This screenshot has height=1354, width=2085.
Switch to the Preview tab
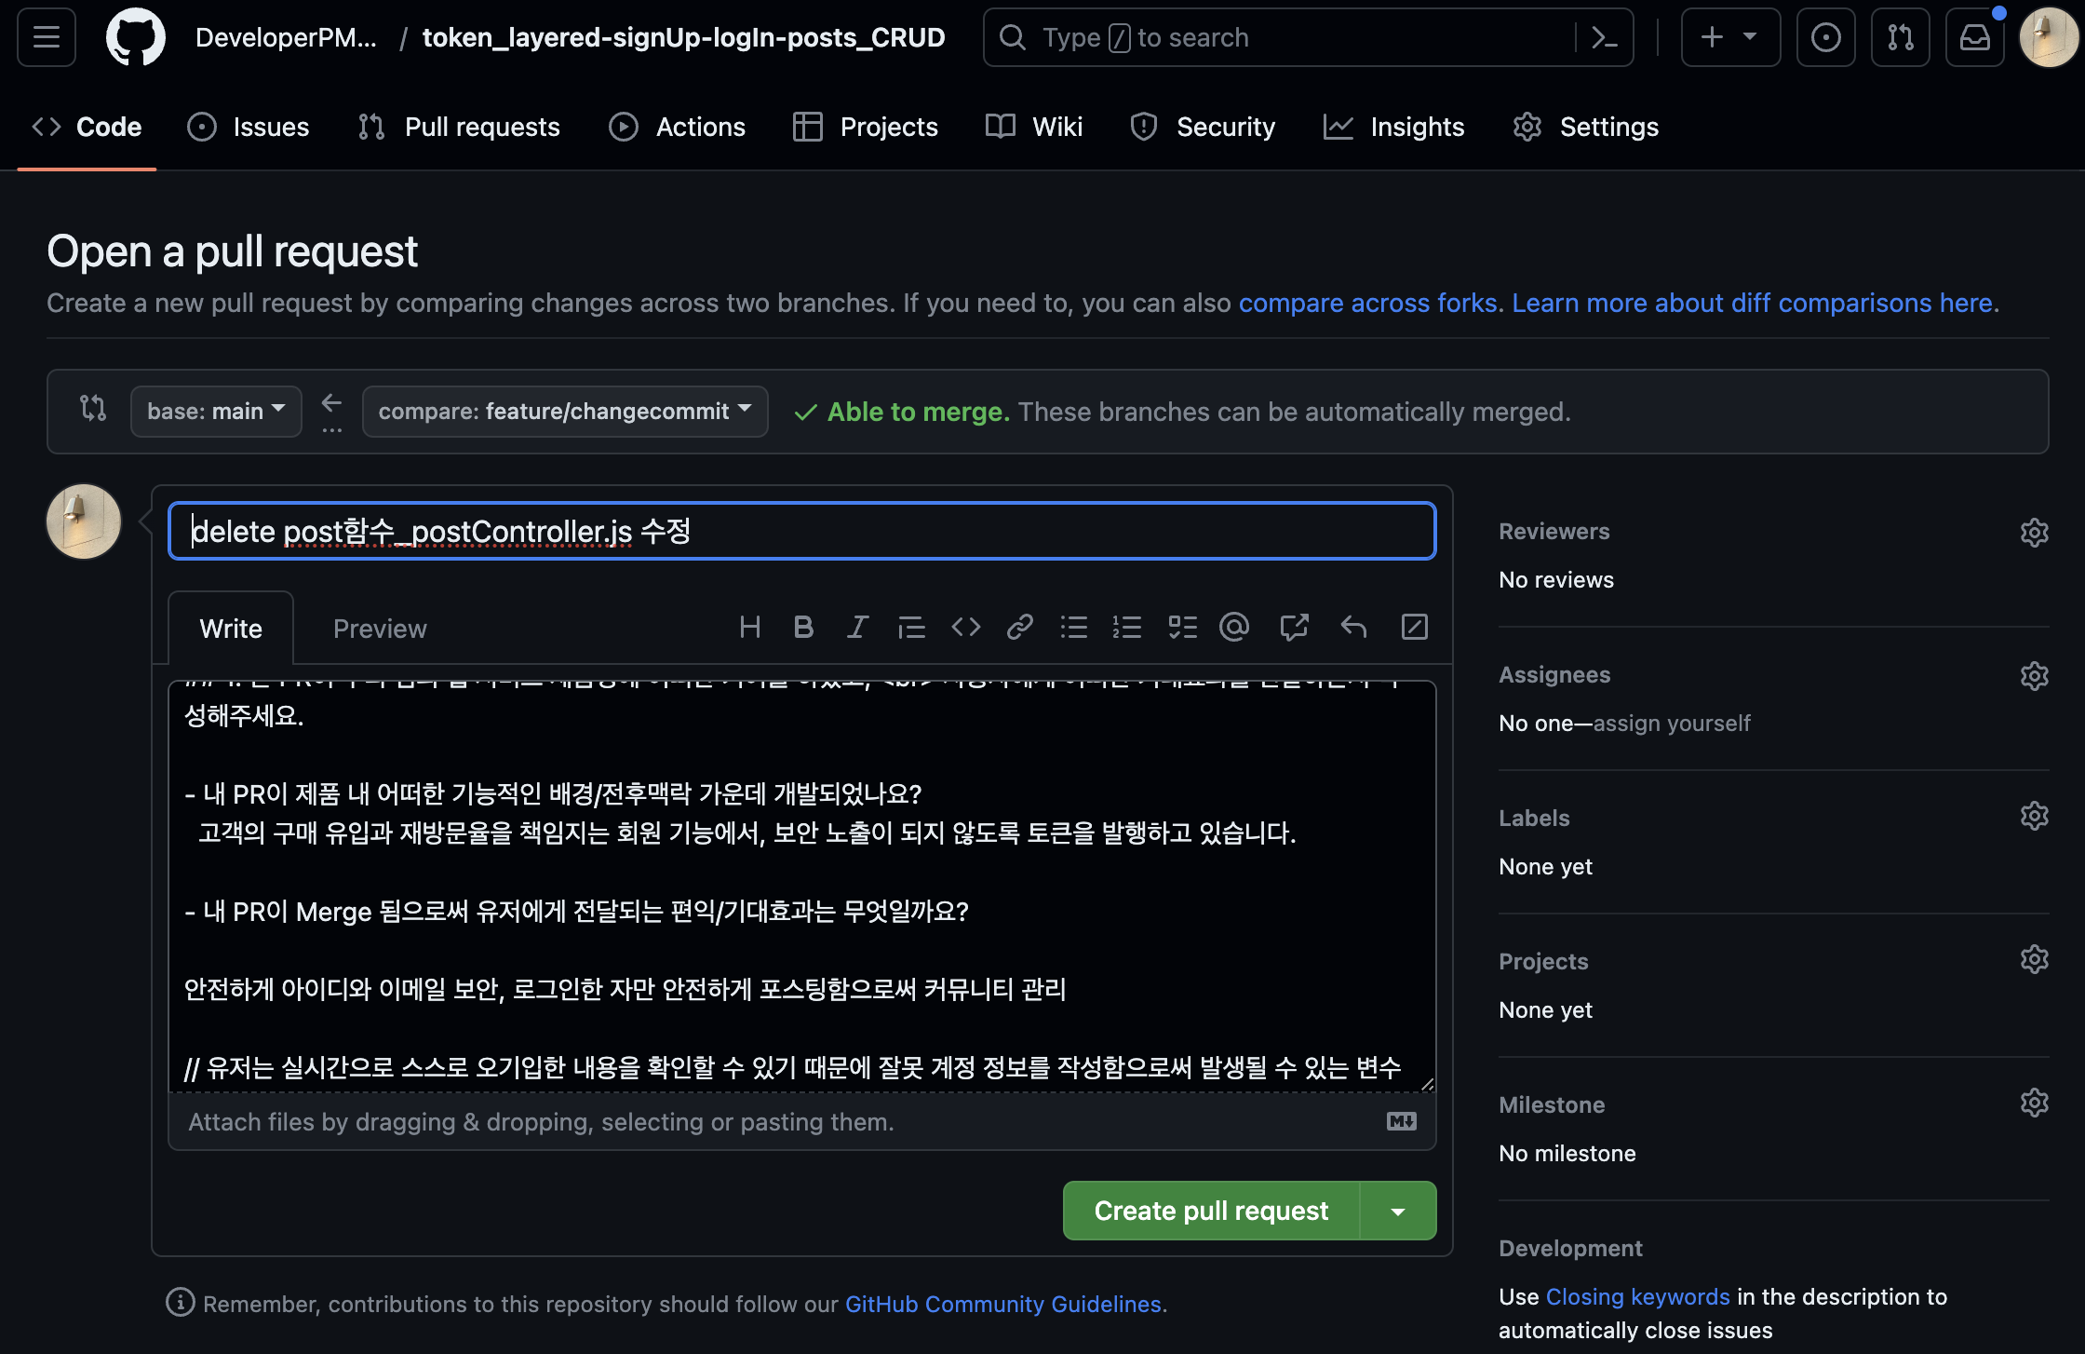[380, 629]
